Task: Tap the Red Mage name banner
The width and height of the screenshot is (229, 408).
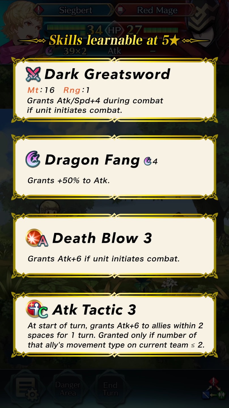Action: tap(156, 10)
